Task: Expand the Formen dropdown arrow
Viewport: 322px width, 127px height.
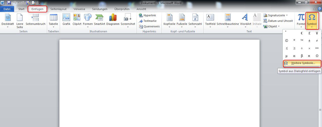Action: point(88,27)
